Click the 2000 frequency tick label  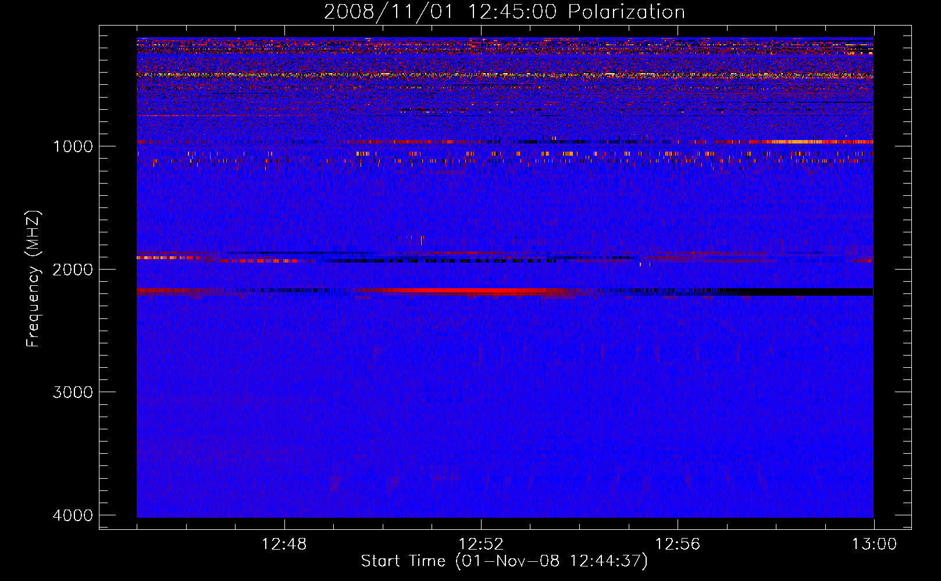73,269
